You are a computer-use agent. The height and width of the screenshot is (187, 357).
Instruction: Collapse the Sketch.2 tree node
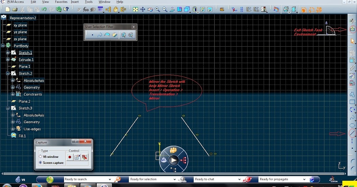point(7,73)
